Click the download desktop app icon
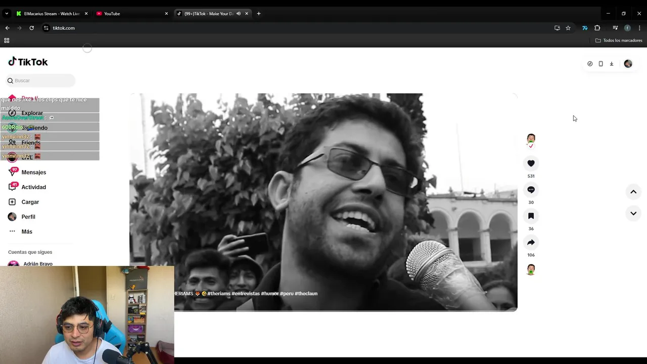 pyautogui.click(x=611, y=64)
